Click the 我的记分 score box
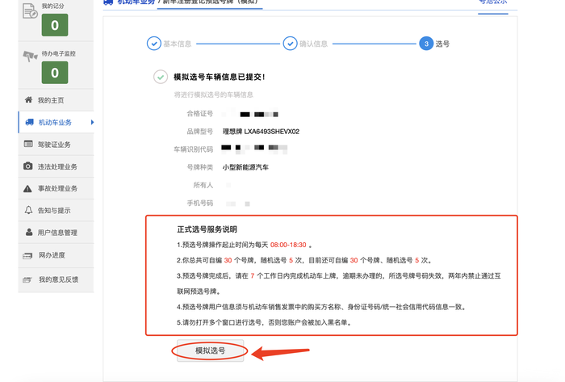The width and height of the screenshot is (565, 382). 54,25
